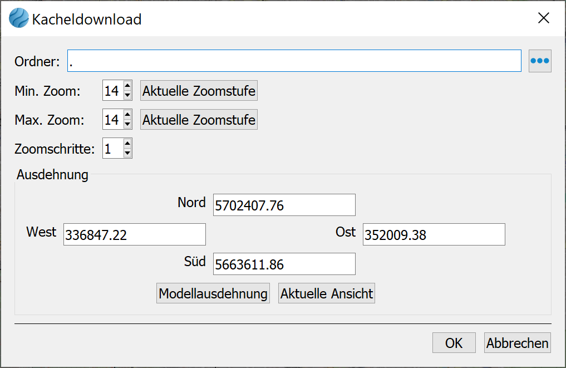This screenshot has width=566, height=368.
Task: Increase Zoomschritte with up arrow
Action: [127, 145]
